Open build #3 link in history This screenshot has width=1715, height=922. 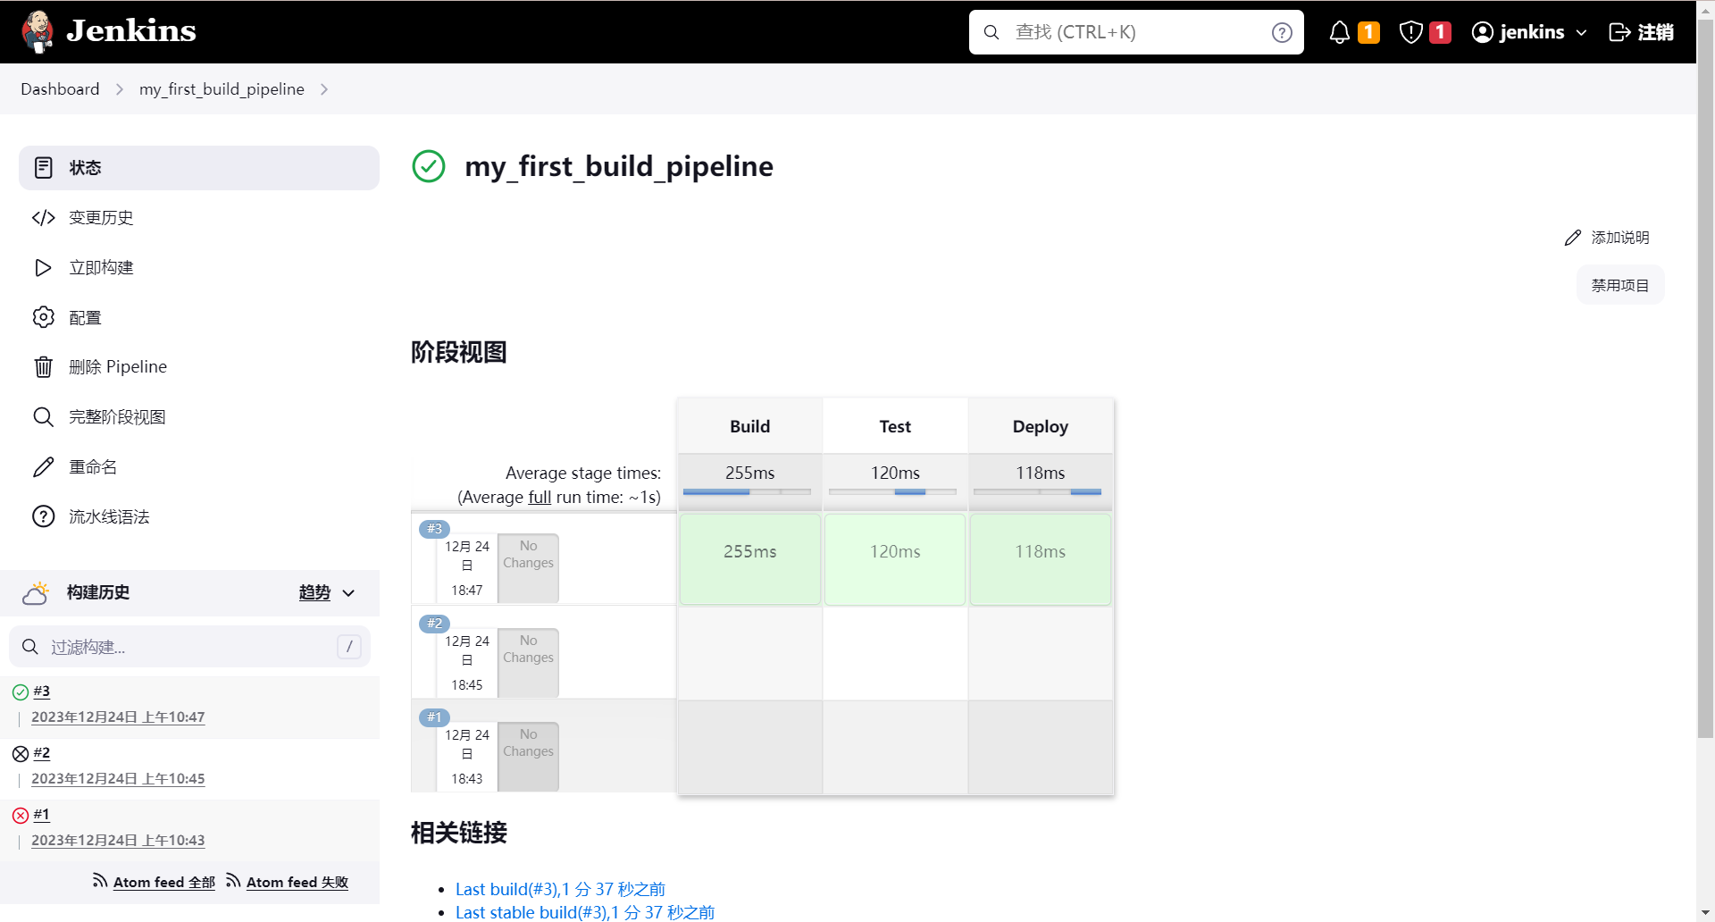tap(42, 691)
